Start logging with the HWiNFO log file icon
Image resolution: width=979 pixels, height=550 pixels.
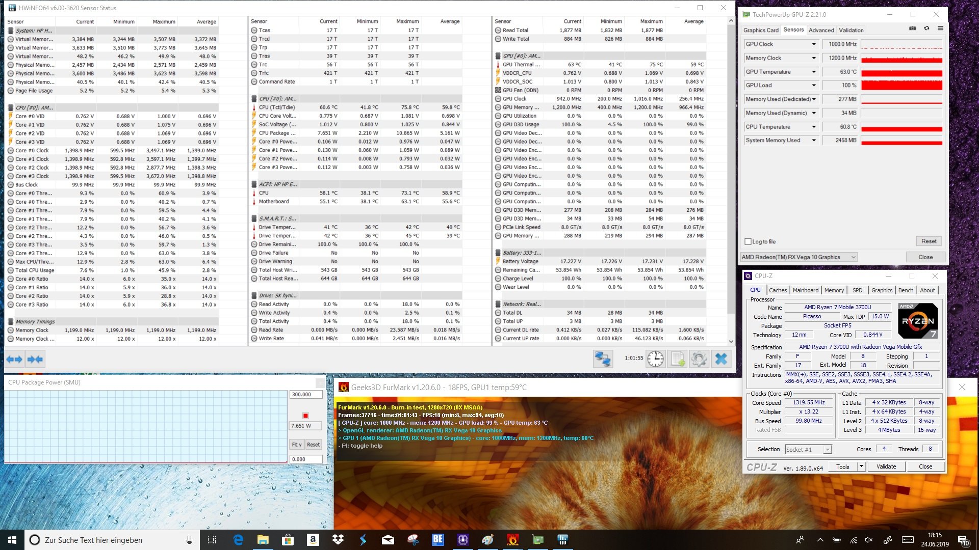[678, 359]
